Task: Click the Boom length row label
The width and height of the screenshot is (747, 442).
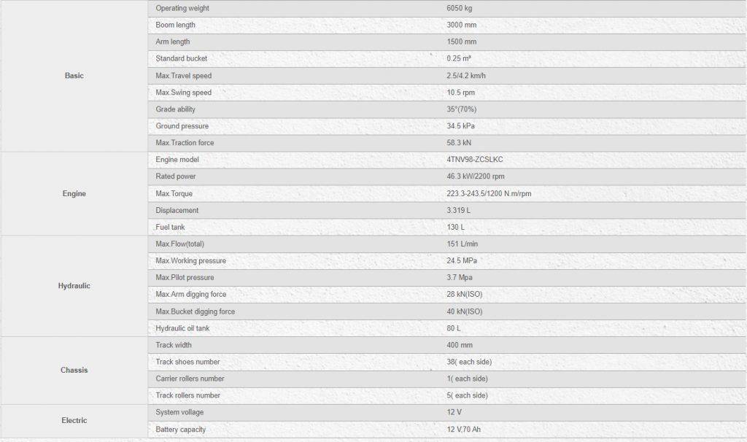Action: [175, 25]
